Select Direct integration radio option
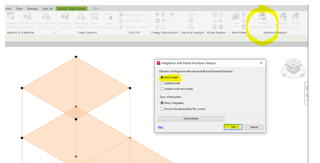320x163 pixels. click(x=172, y=103)
